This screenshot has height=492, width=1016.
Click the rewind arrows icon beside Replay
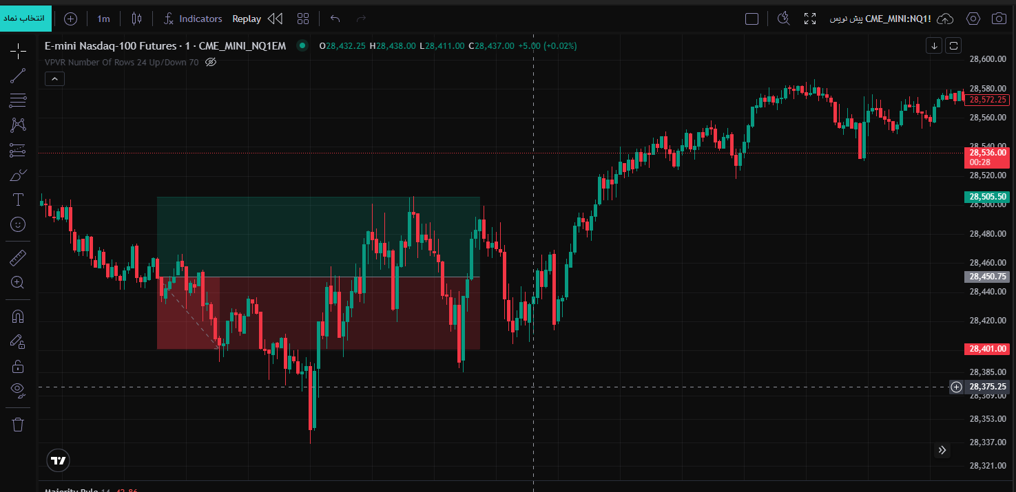[275, 19]
